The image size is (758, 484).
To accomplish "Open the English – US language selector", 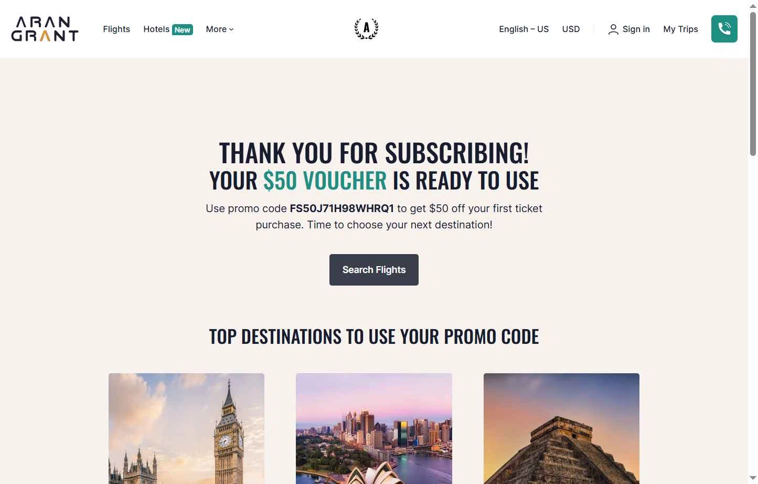I will pos(524,29).
